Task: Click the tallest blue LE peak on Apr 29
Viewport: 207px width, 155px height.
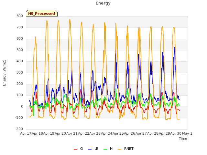Action: [174, 47]
